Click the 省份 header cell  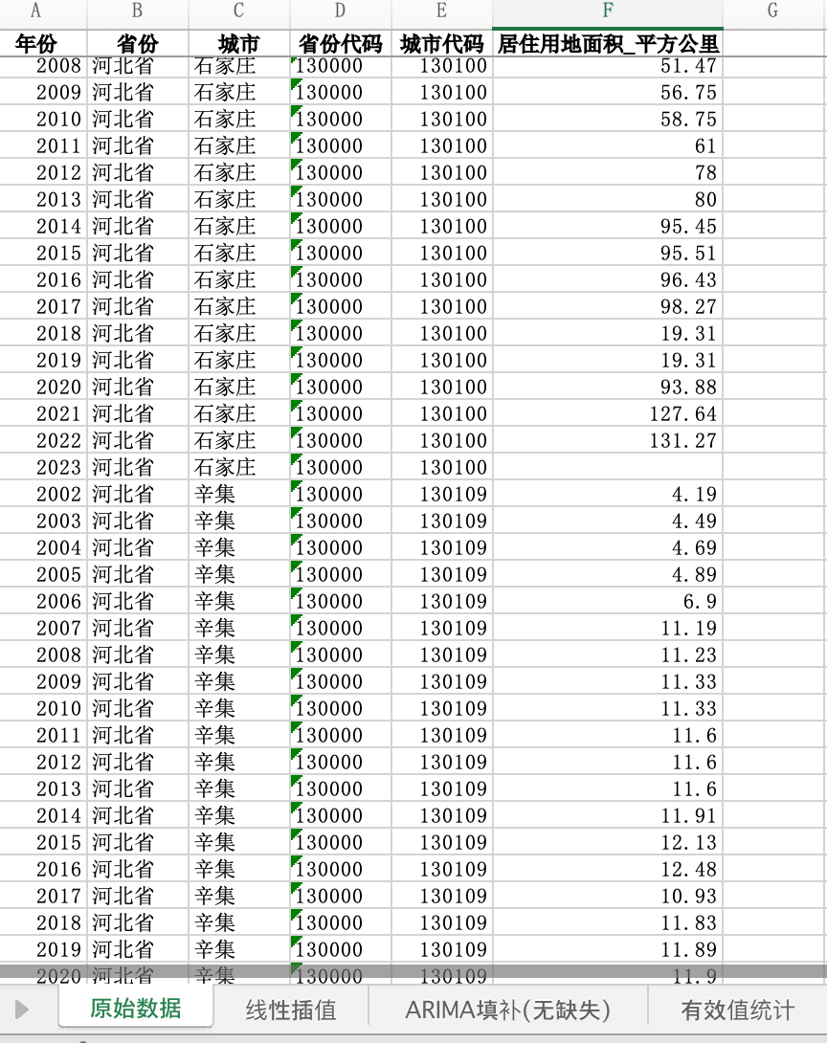[138, 44]
